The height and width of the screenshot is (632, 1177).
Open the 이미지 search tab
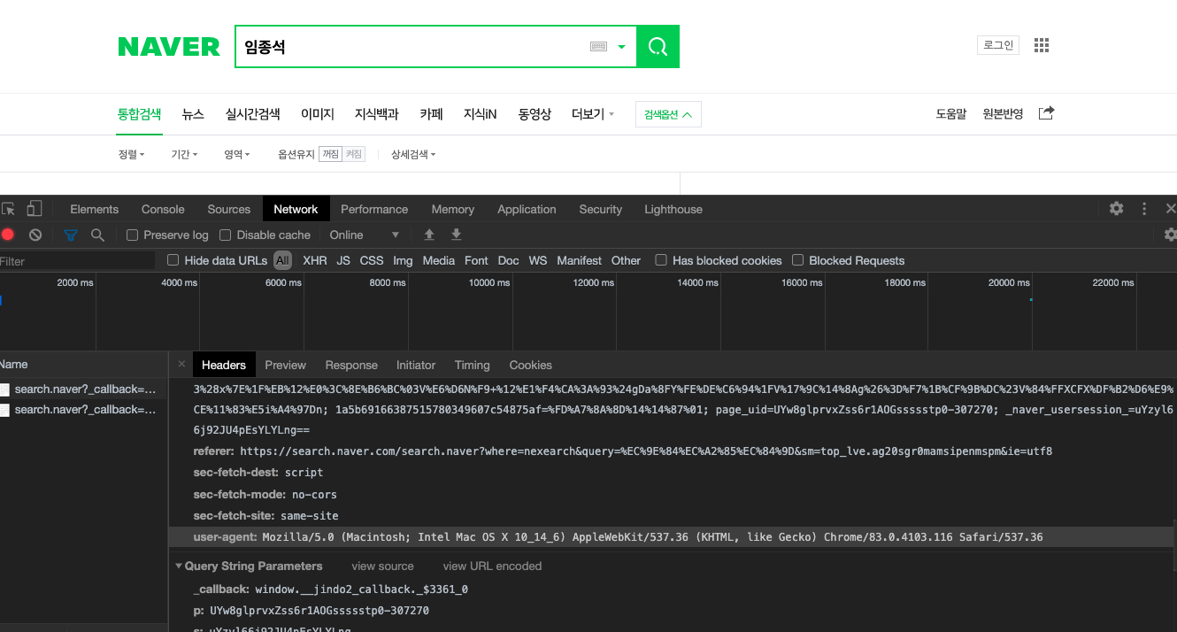point(318,114)
